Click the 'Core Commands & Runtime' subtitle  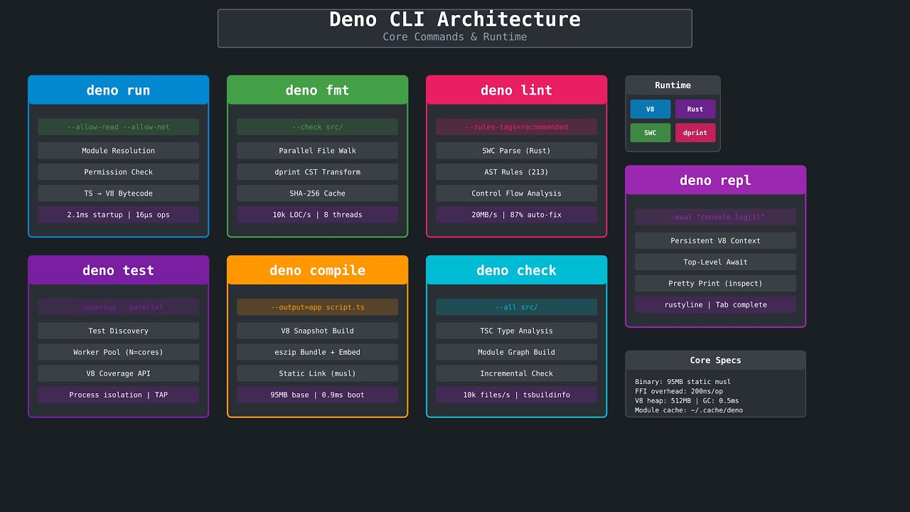click(x=455, y=37)
